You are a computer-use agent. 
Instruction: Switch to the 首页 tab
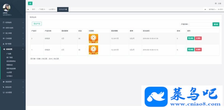33,9
